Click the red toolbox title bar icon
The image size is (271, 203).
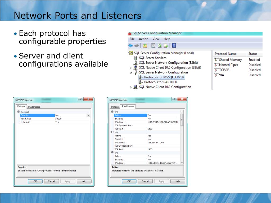pos(129,33)
